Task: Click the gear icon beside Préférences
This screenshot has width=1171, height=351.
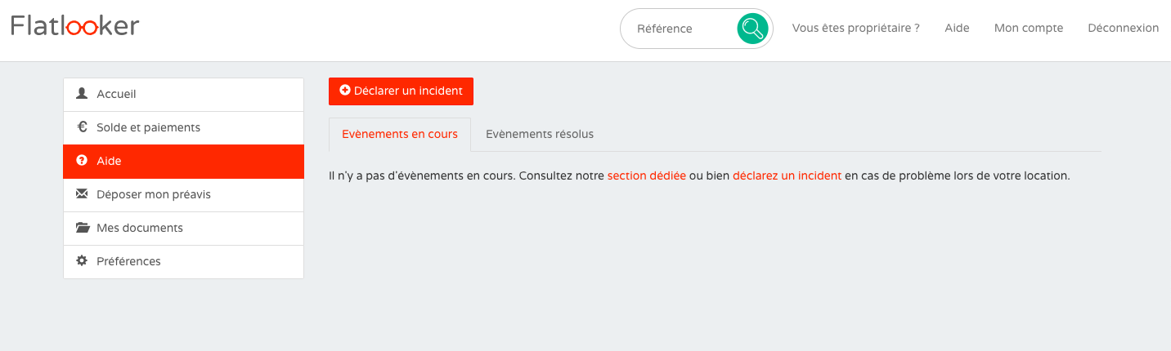Action: [x=82, y=261]
